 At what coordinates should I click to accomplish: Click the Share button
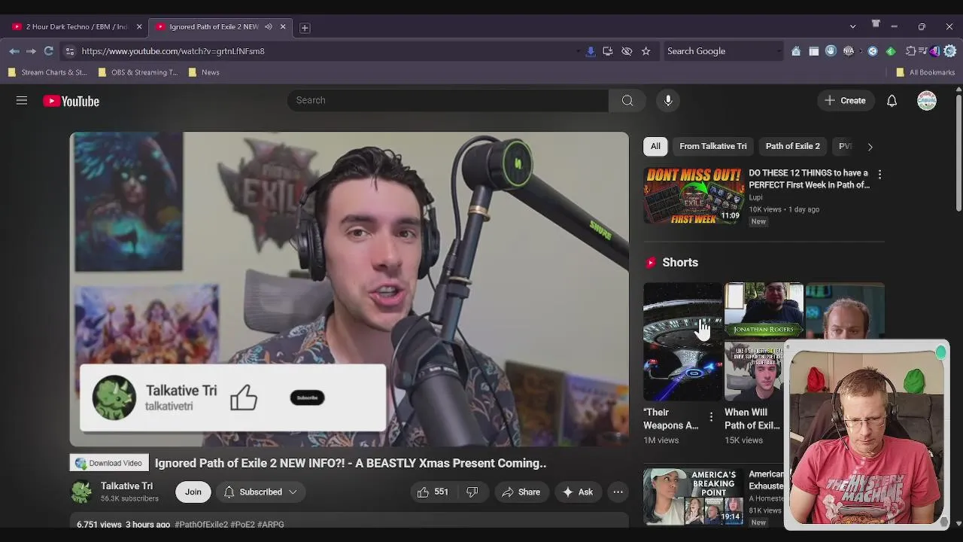click(521, 492)
